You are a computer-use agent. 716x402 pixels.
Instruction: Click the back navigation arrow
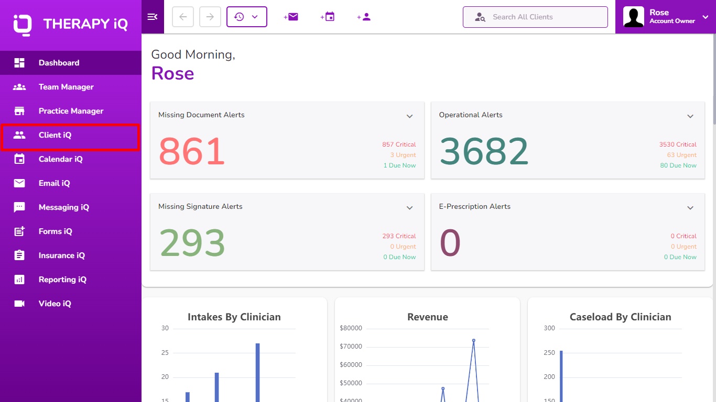pos(183,17)
